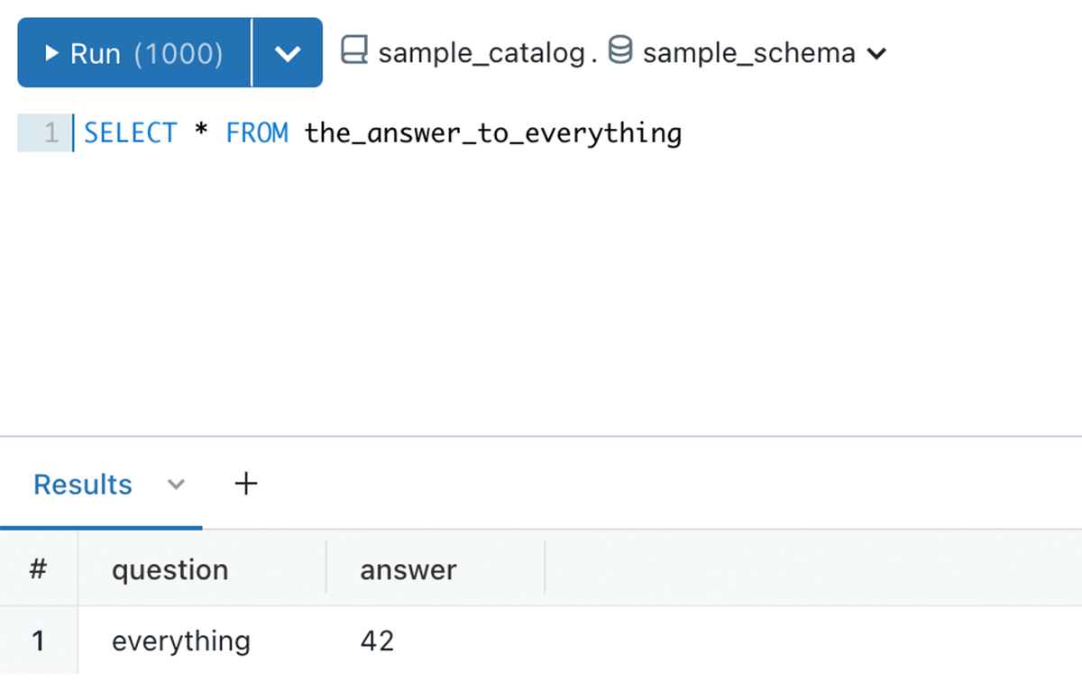The height and width of the screenshot is (691, 1082).
Task: Switch to the Results tab
Action: pos(83,485)
